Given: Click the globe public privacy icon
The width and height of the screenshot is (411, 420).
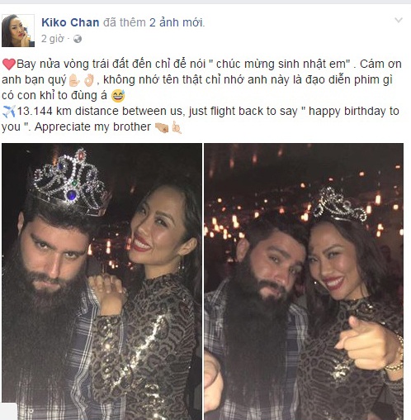Looking at the screenshot, I should coord(78,39).
